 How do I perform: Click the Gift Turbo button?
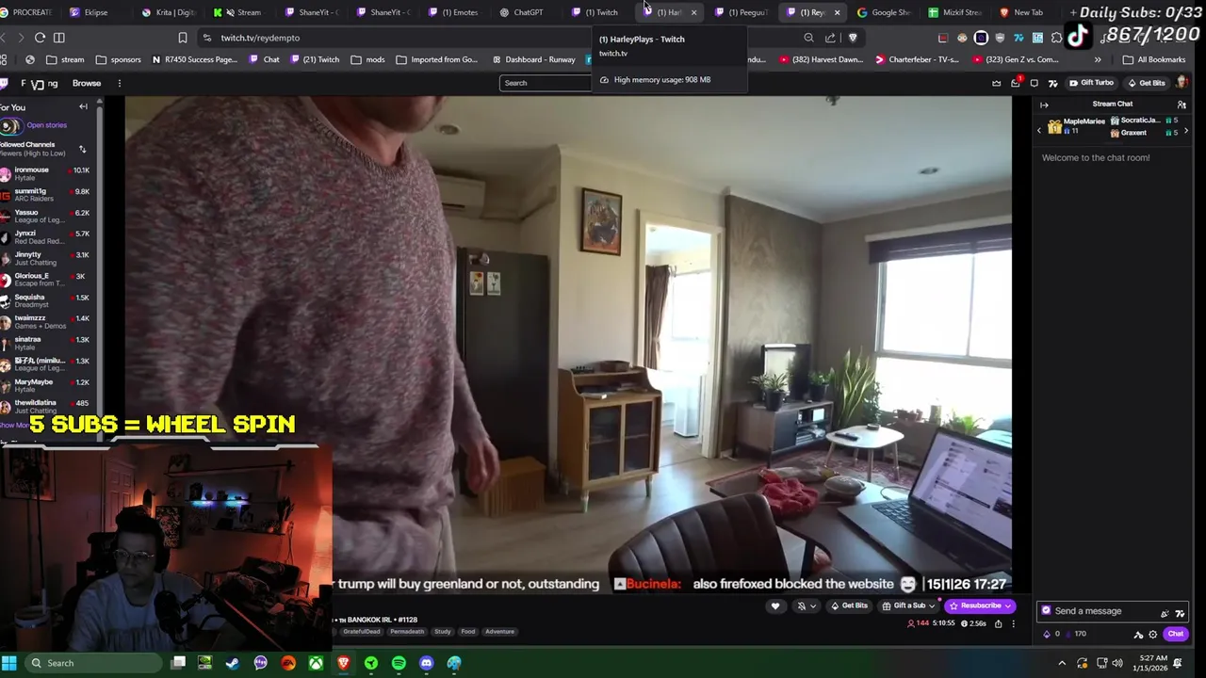[x=1091, y=83]
